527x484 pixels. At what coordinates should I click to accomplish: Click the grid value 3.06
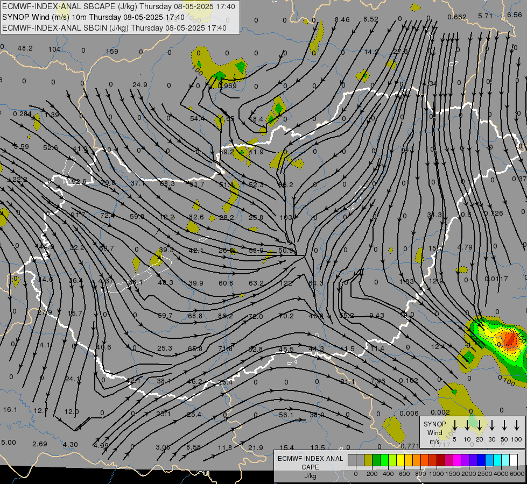[163, 447]
